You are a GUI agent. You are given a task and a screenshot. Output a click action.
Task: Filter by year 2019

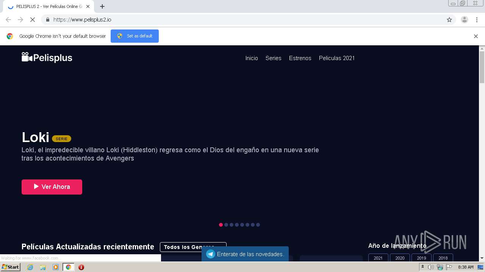tap(421, 258)
